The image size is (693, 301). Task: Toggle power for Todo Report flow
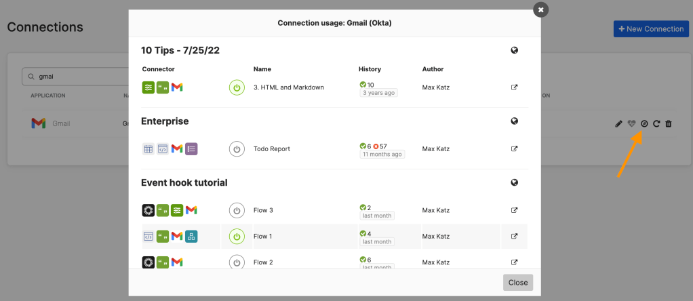coord(237,149)
